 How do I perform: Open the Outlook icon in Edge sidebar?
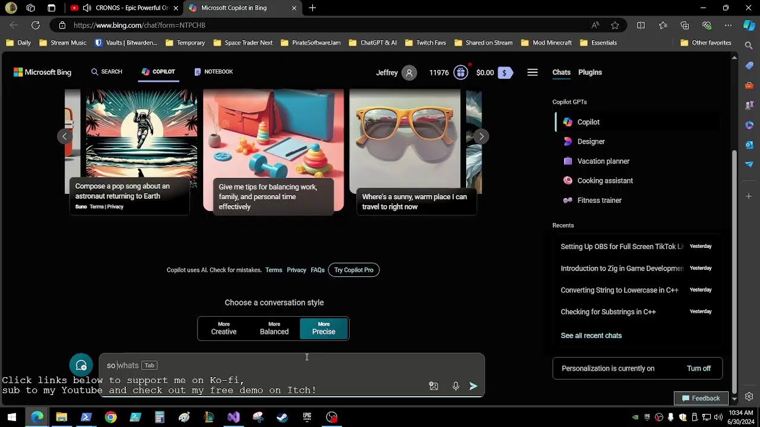point(749,145)
